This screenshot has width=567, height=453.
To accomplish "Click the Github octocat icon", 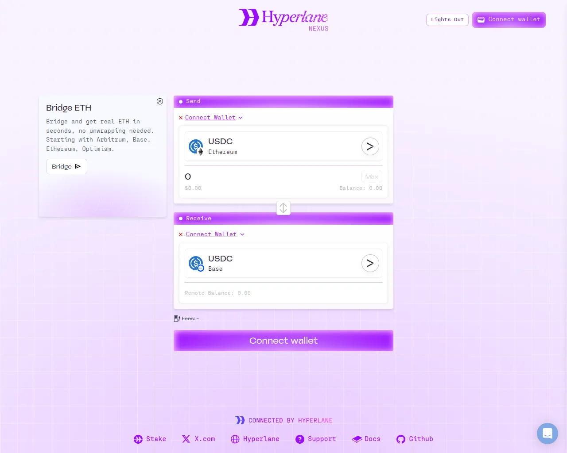I will [401, 439].
